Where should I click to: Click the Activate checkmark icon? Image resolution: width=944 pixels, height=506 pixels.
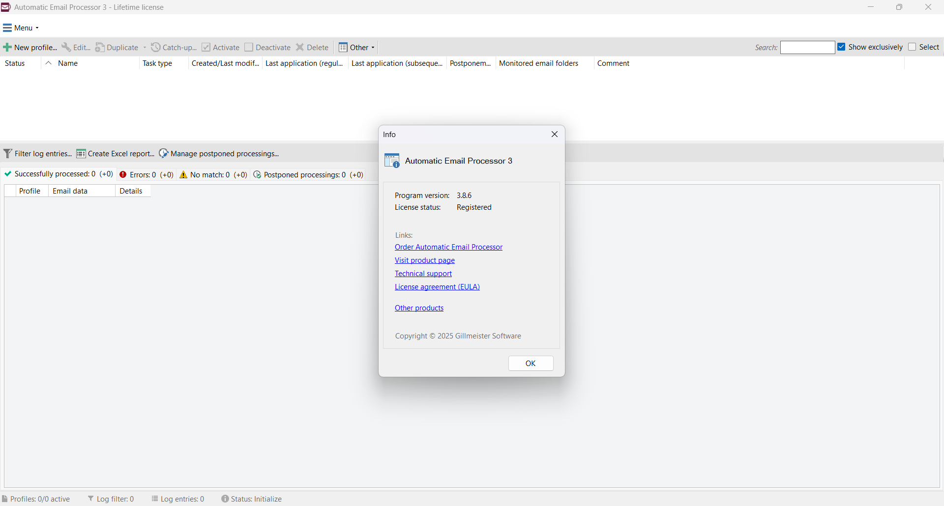tap(206, 47)
